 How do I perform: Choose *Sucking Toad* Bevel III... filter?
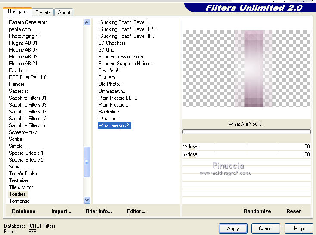pos(126,36)
